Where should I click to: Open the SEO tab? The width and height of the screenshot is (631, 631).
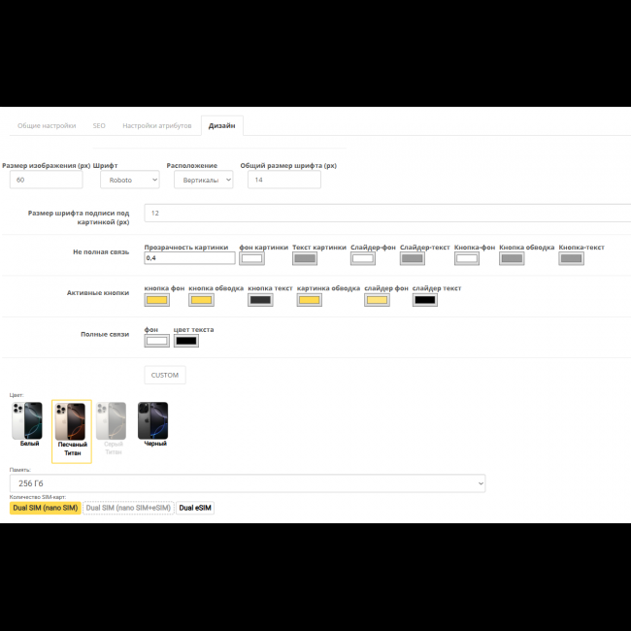click(99, 125)
